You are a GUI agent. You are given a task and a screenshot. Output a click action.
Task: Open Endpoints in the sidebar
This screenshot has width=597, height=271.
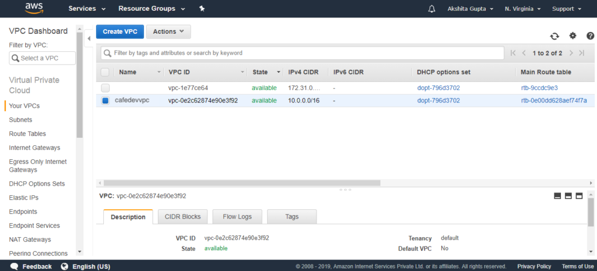click(23, 212)
